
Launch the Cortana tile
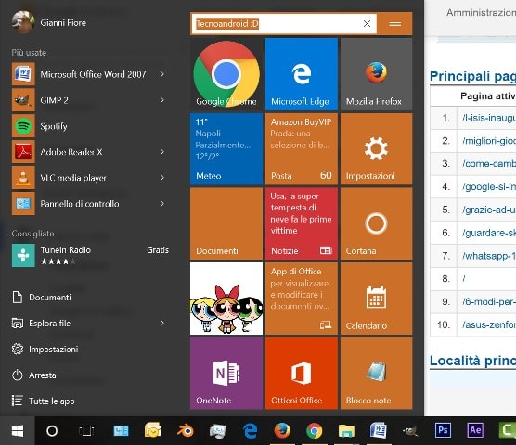(377, 223)
